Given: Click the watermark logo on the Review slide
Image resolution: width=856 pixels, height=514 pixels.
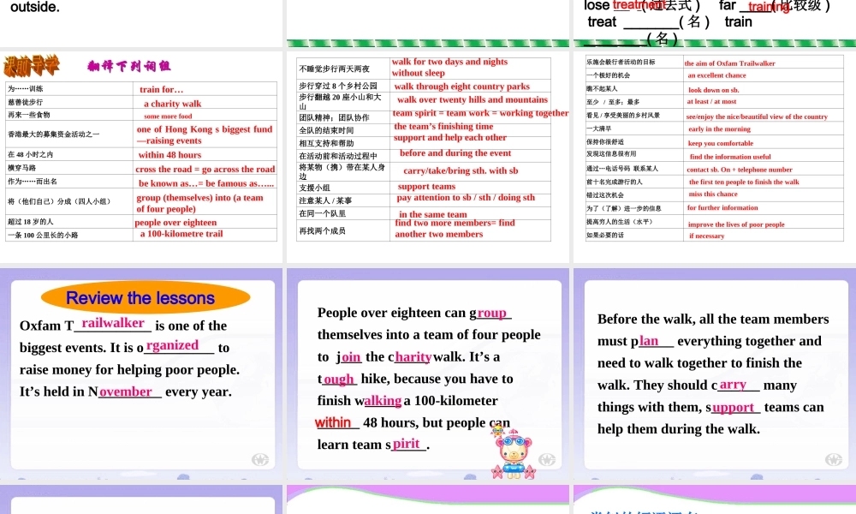Looking at the screenshot, I should pyautogui.click(x=260, y=459).
